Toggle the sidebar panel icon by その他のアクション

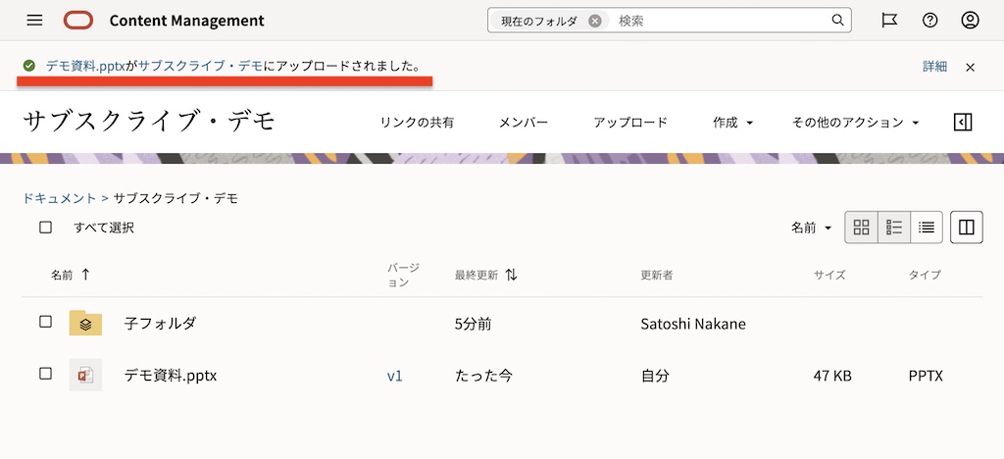[x=963, y=123]
